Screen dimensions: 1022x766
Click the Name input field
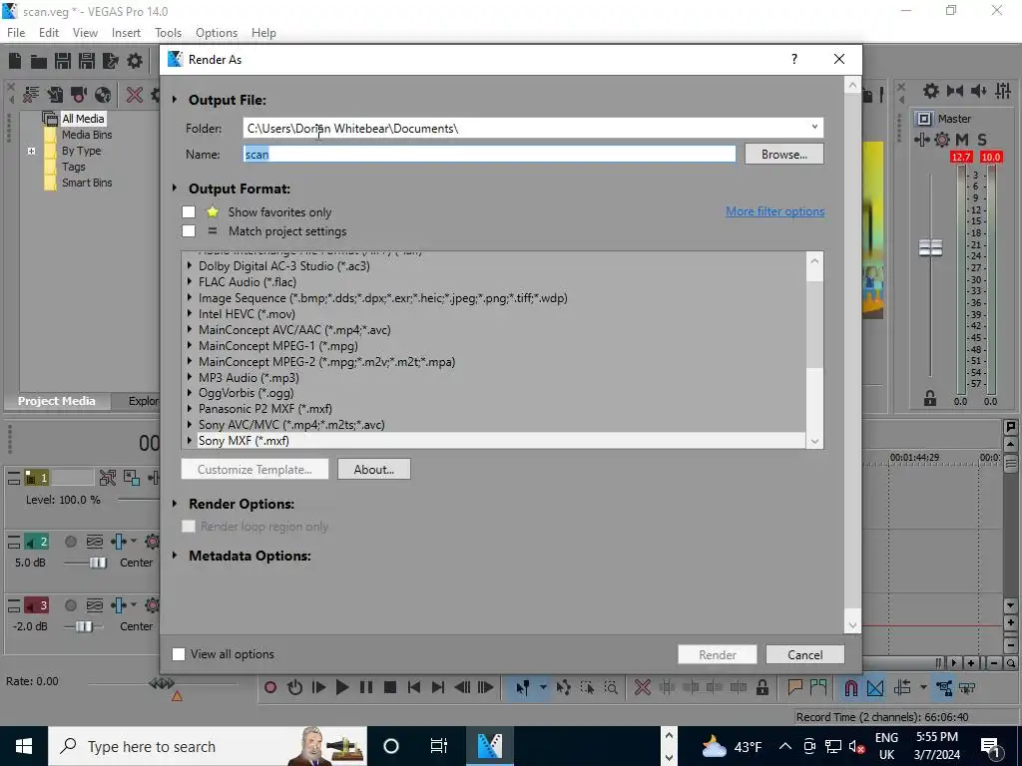(x=489, y=154)
